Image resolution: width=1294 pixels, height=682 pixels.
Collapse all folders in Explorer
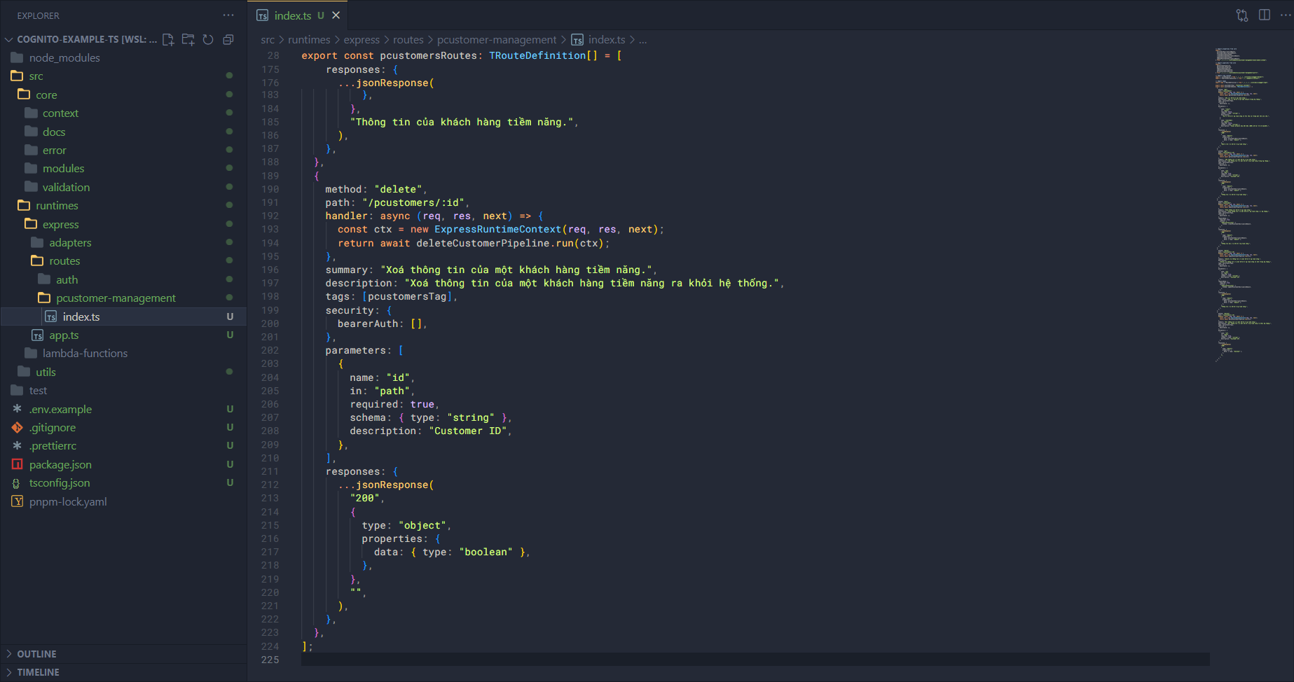coord(228,40)
